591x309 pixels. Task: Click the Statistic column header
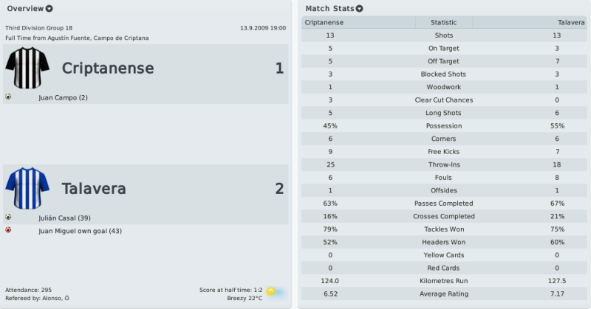444,22
